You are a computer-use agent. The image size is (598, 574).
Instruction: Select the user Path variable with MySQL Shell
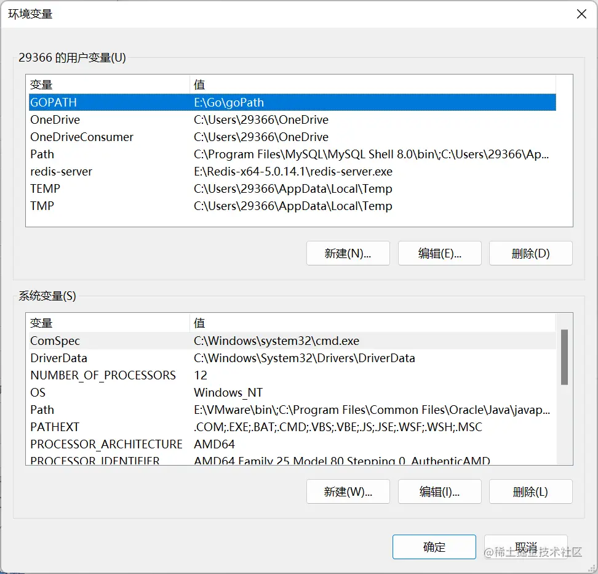pyautogui.click(x=292, y=154)
